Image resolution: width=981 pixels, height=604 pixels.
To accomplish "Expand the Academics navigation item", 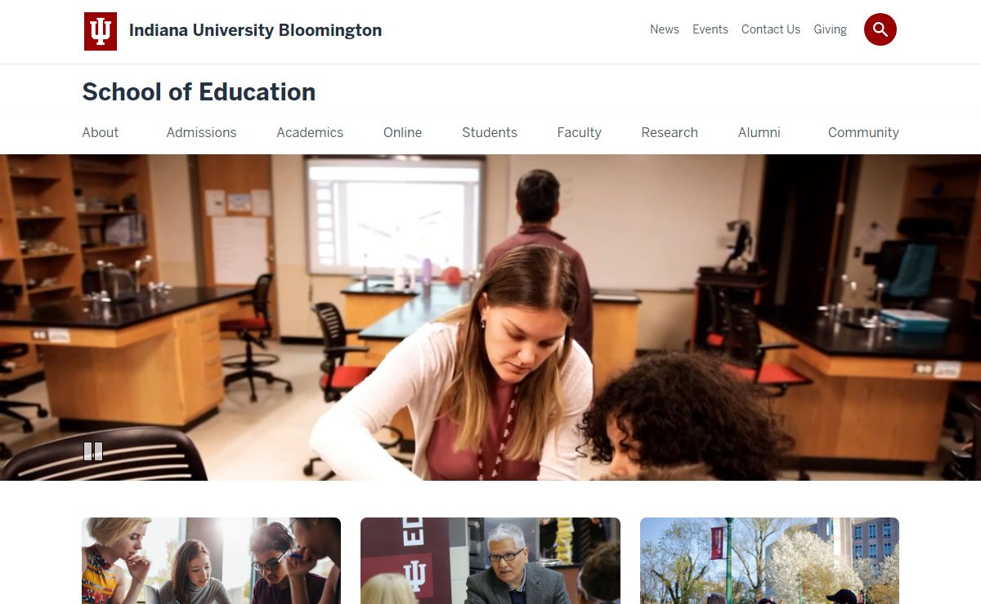I will point(310,132).
